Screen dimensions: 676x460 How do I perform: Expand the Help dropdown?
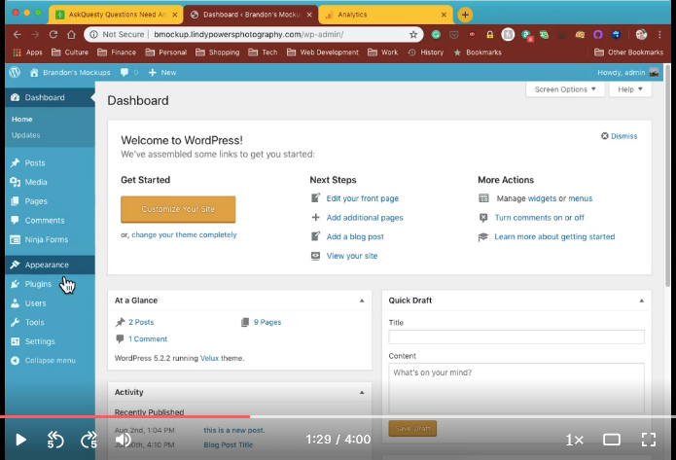point(630,89)
